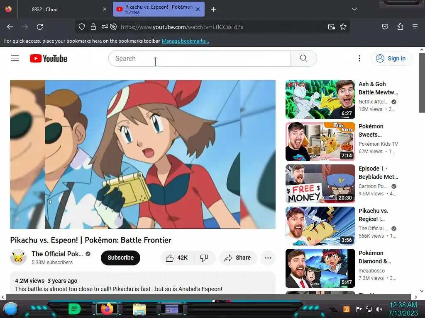Open The Official Pokémon channel avatar
The image size is (425, 318).
click(18, 258)
